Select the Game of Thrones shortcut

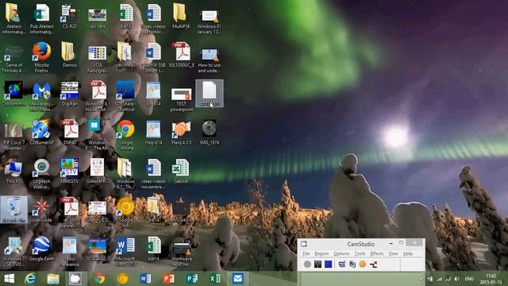13,58
